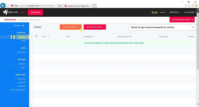The height and width of the screenshot is (107, 199).
Task: Click the smiley feedback icon
Action: click(x=197, y=6)
